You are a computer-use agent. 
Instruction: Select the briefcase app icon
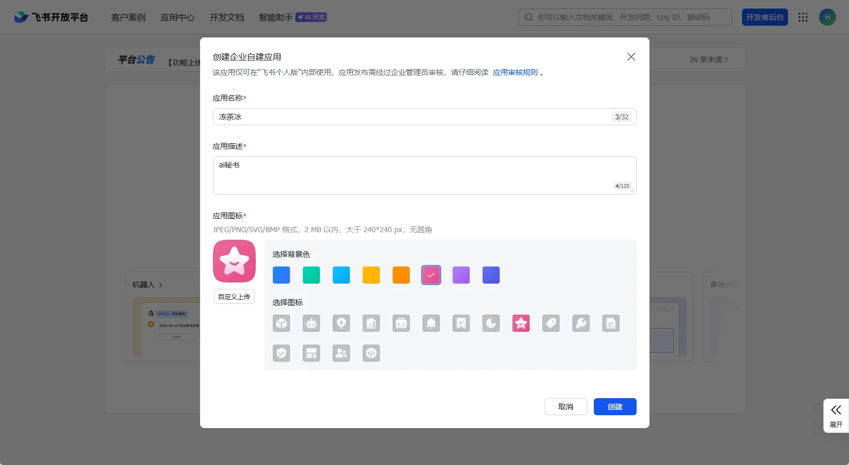point(401,323)
